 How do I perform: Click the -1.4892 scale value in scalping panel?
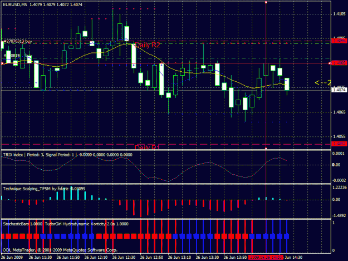pyautogui.click(x=339, y=215)
